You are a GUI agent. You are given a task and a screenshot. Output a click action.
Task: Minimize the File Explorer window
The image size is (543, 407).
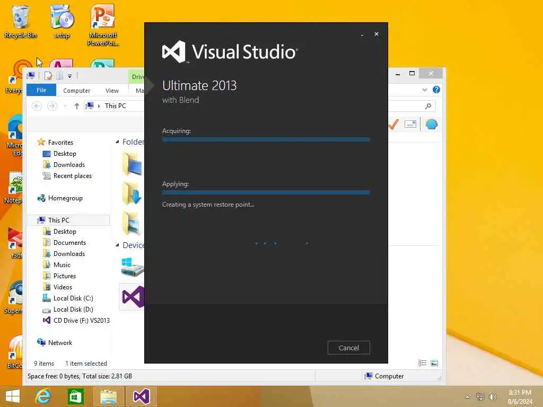coord(398,74)
